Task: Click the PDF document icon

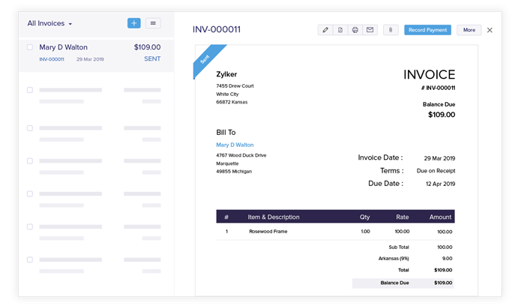Action: tap(340, 30)
